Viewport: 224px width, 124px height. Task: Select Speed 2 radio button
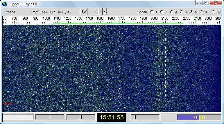click(162, 12)
